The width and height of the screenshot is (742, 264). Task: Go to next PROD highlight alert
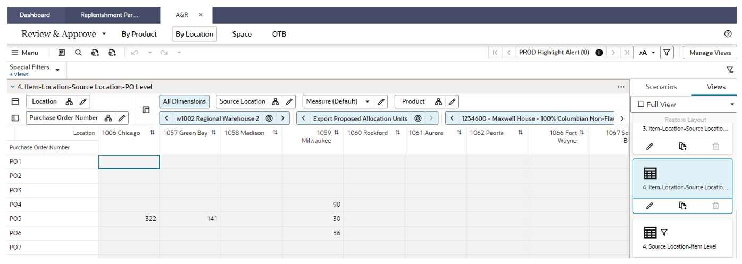click(613, 53)
